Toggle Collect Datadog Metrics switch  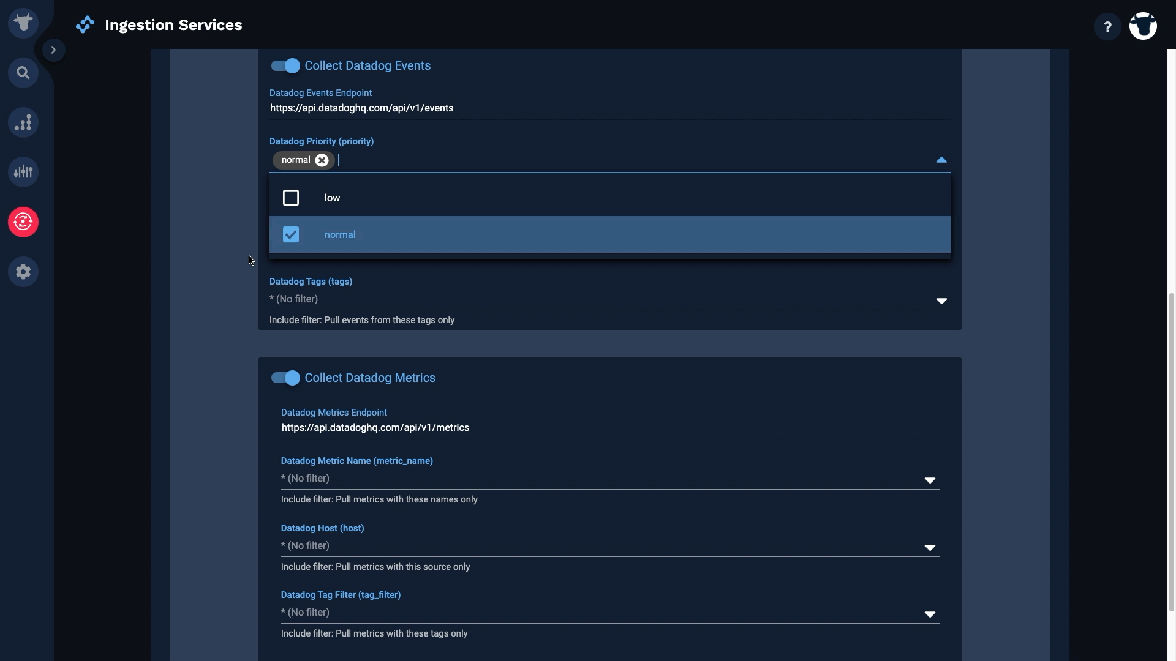click(286, 378)
